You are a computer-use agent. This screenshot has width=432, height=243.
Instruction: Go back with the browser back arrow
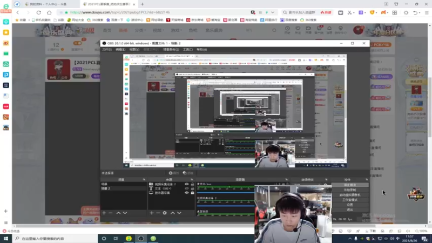[18, 12]
